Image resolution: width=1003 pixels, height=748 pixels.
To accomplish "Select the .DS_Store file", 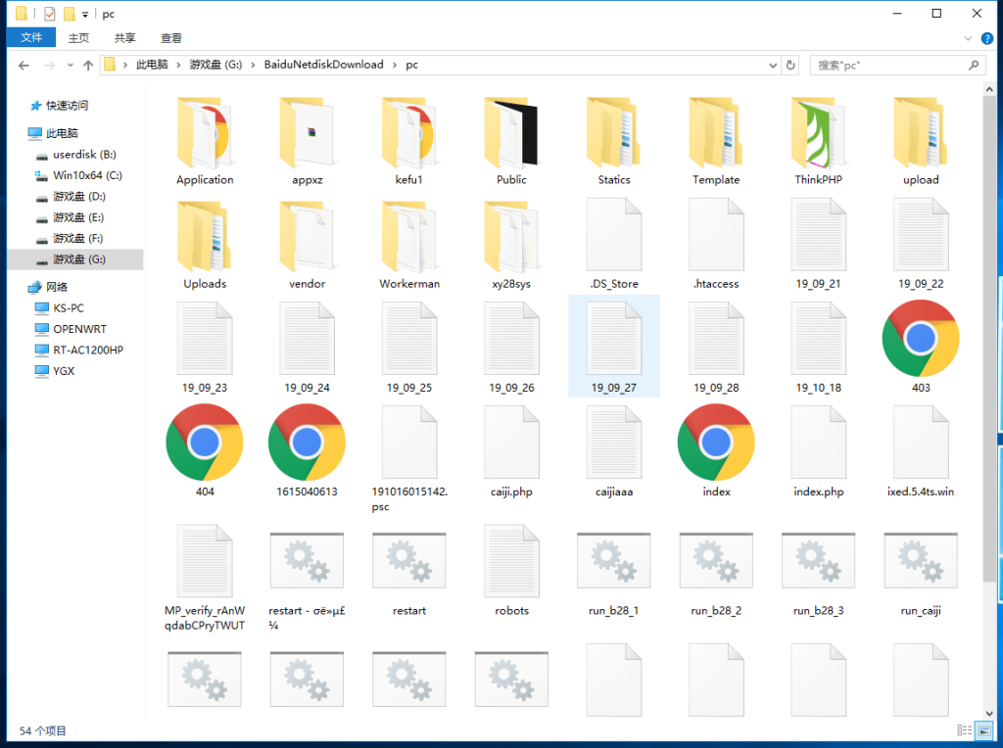I will coord(614,245).
